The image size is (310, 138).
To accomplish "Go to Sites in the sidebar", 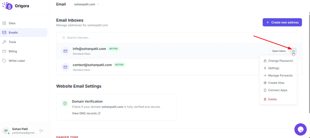I will (12, 23).
